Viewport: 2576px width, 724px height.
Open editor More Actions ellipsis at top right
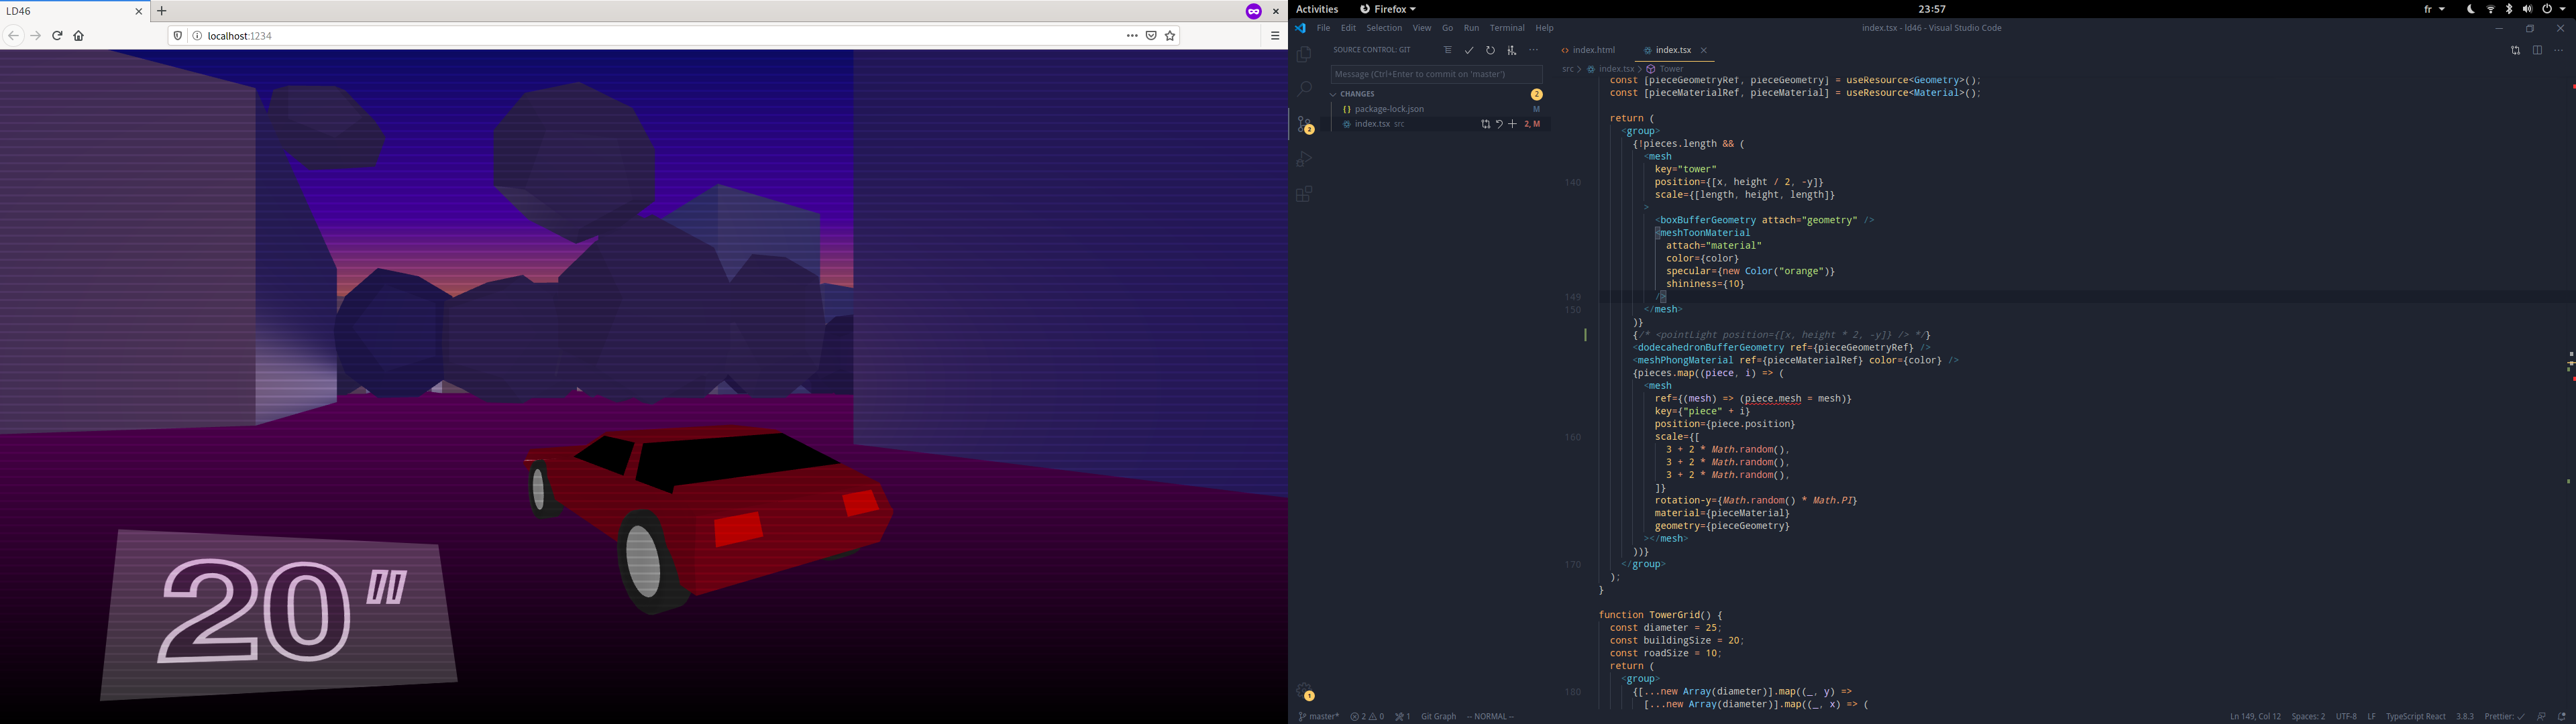(2558, 50)
